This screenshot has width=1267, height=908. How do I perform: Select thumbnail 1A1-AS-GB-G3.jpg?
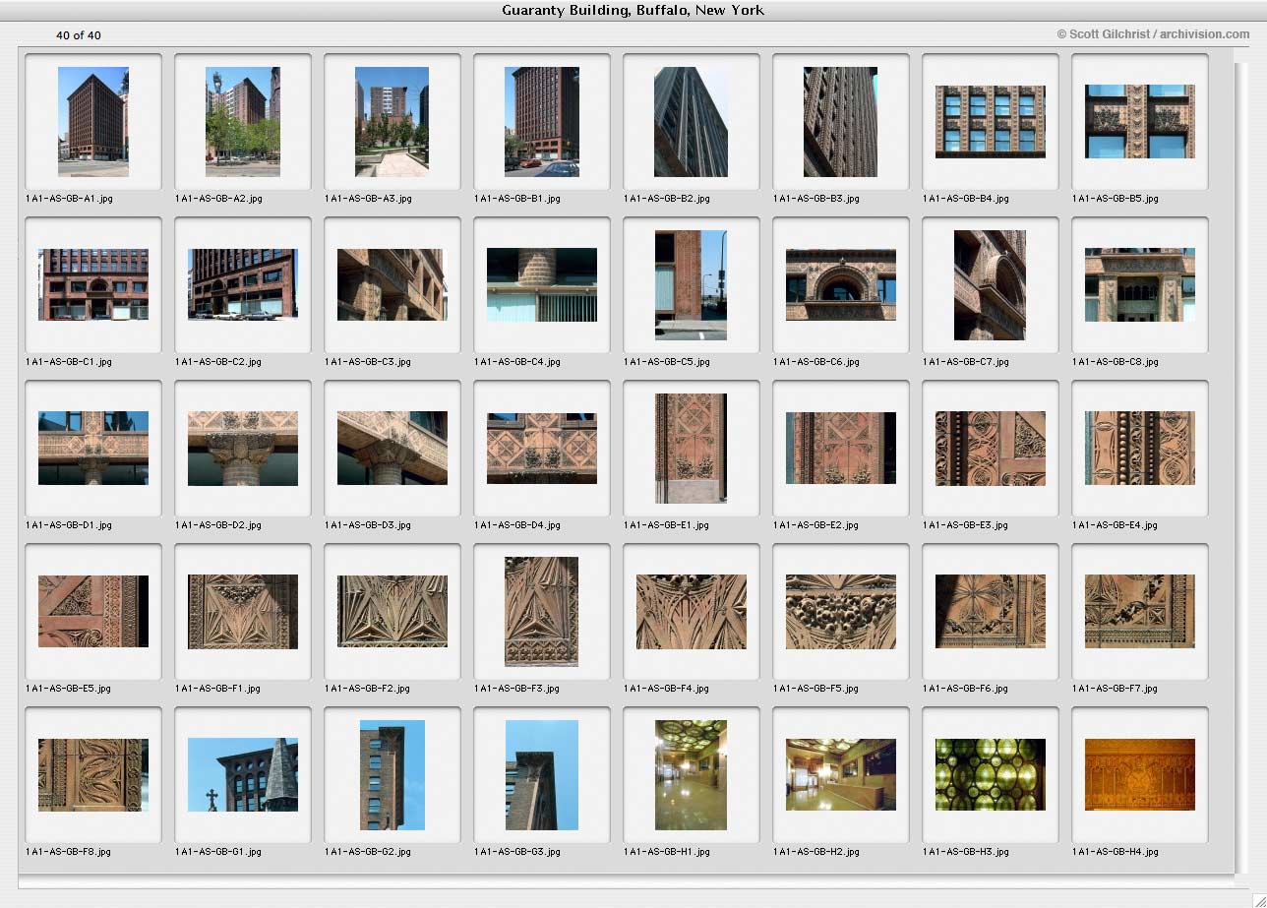click(x=542, y=775)
